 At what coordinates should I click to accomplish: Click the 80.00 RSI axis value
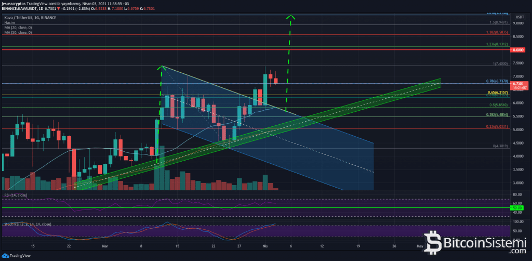click(x=517, y=194)
